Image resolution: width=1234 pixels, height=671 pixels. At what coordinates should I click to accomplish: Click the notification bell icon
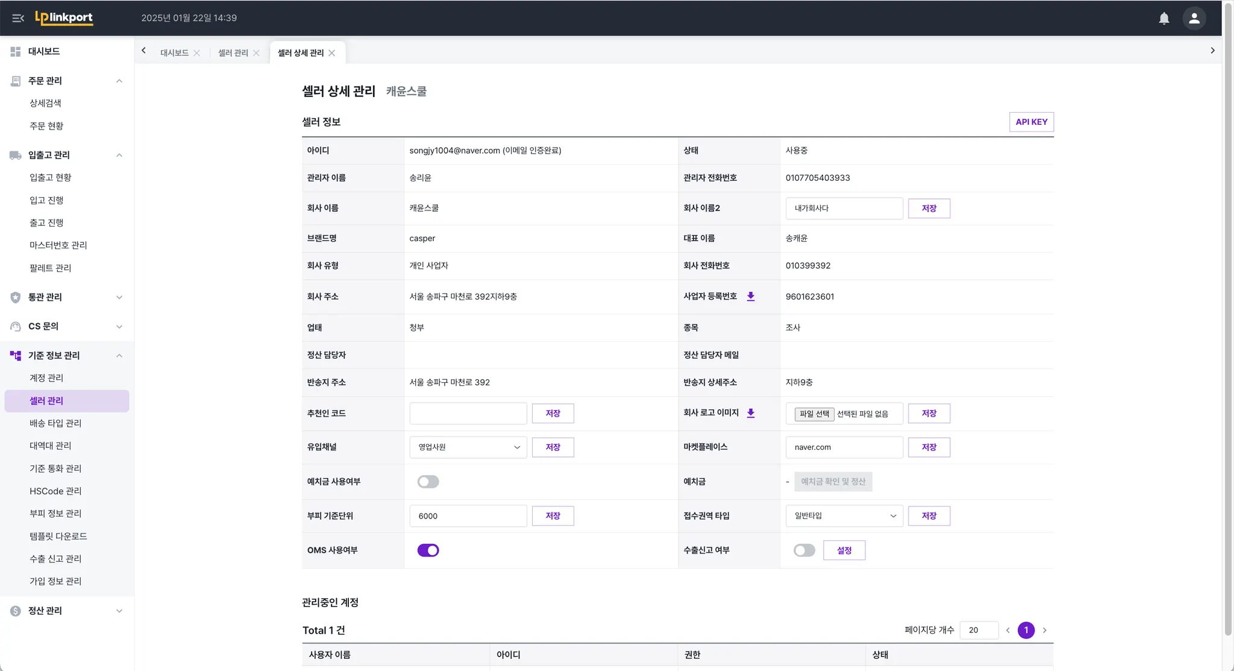[x=1164, y=18]
